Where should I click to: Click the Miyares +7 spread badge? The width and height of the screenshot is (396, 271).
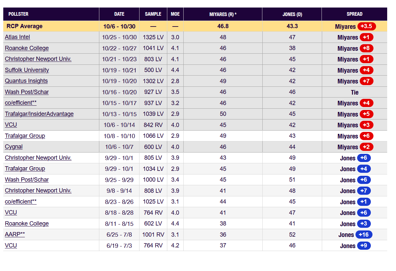367,81
